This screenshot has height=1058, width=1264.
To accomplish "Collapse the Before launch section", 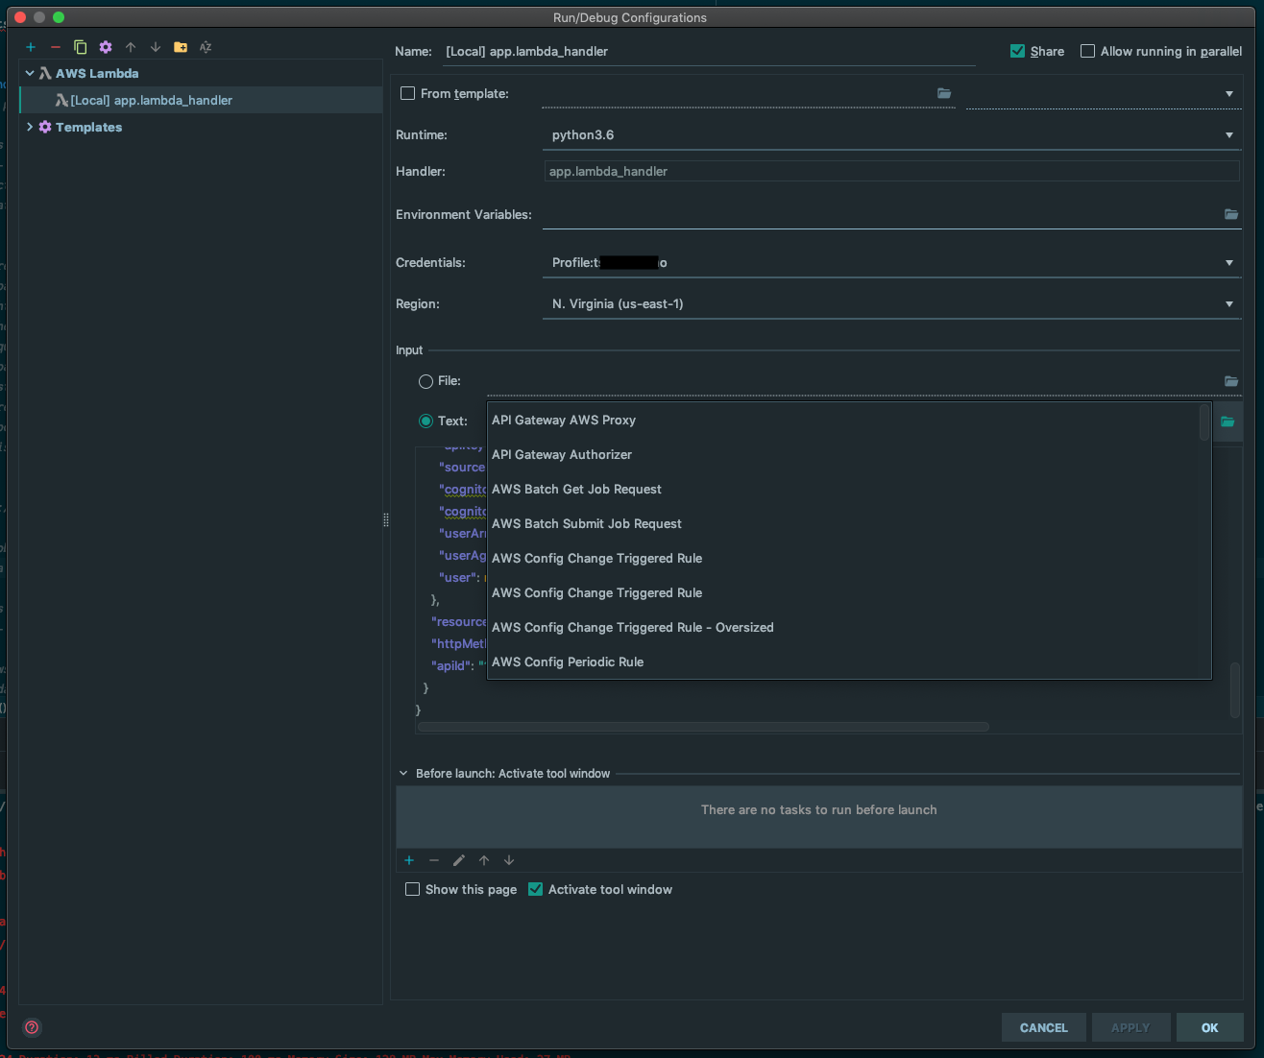I will (x=403, y=773).
